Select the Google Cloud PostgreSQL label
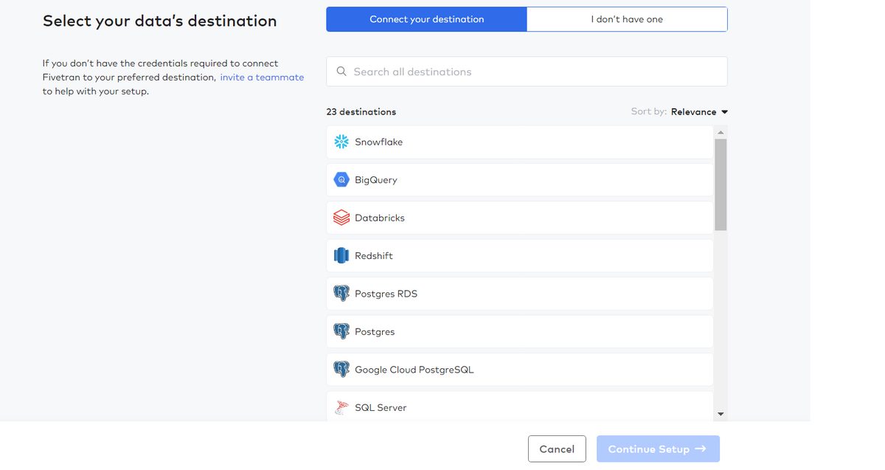The height and width of the screenshot is (470, 885). pos(414,370)
